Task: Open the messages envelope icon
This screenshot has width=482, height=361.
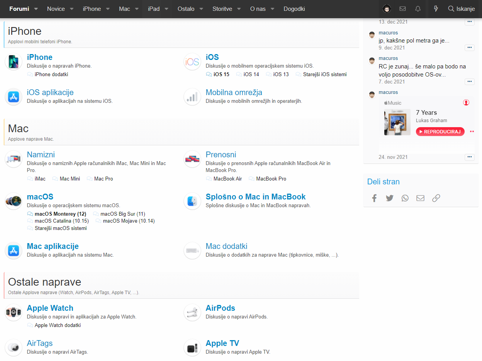Action: (x=402, y=9)
